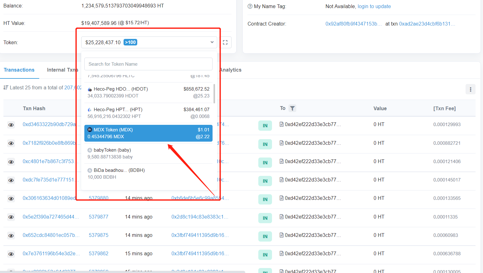Preview transaction 0xd3463322b90db729a with eye icon
Image resolution: width=483 pixels, height=273 pixels.
(11, 125)
